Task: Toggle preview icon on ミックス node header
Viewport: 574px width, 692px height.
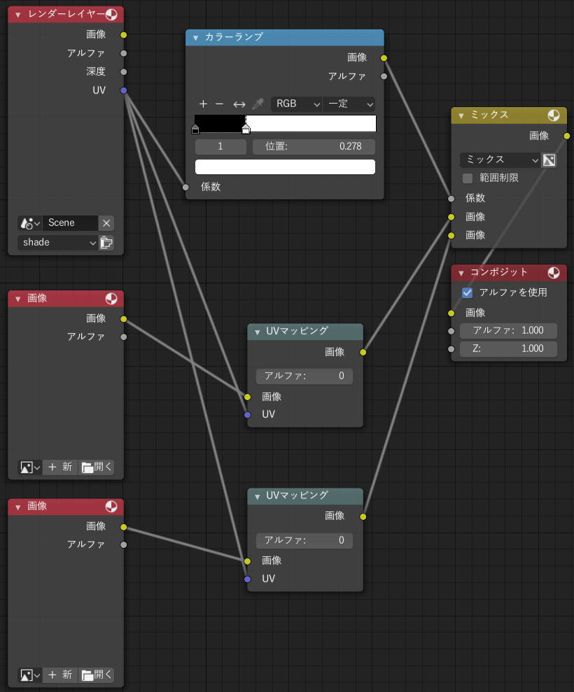Action: [554, 115]
